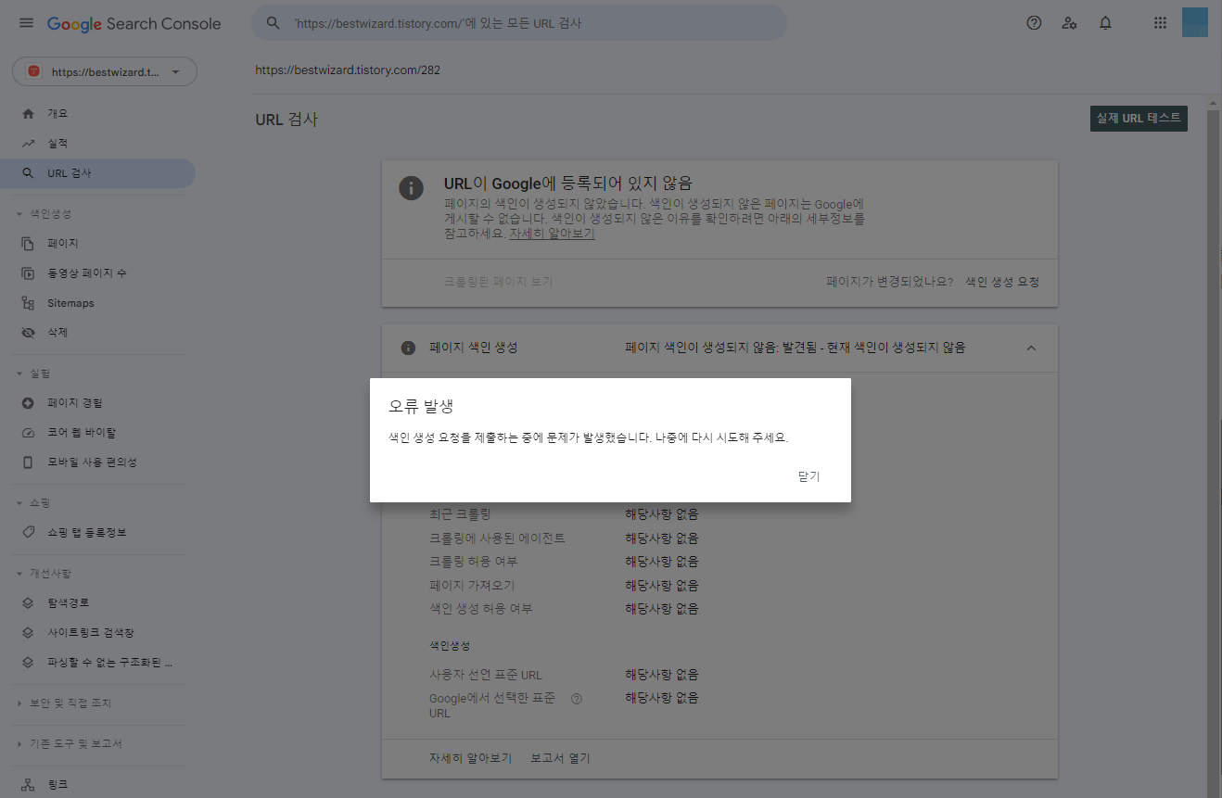Expand the 보안 및 직접 조치 section

click(x=68, y=703)
